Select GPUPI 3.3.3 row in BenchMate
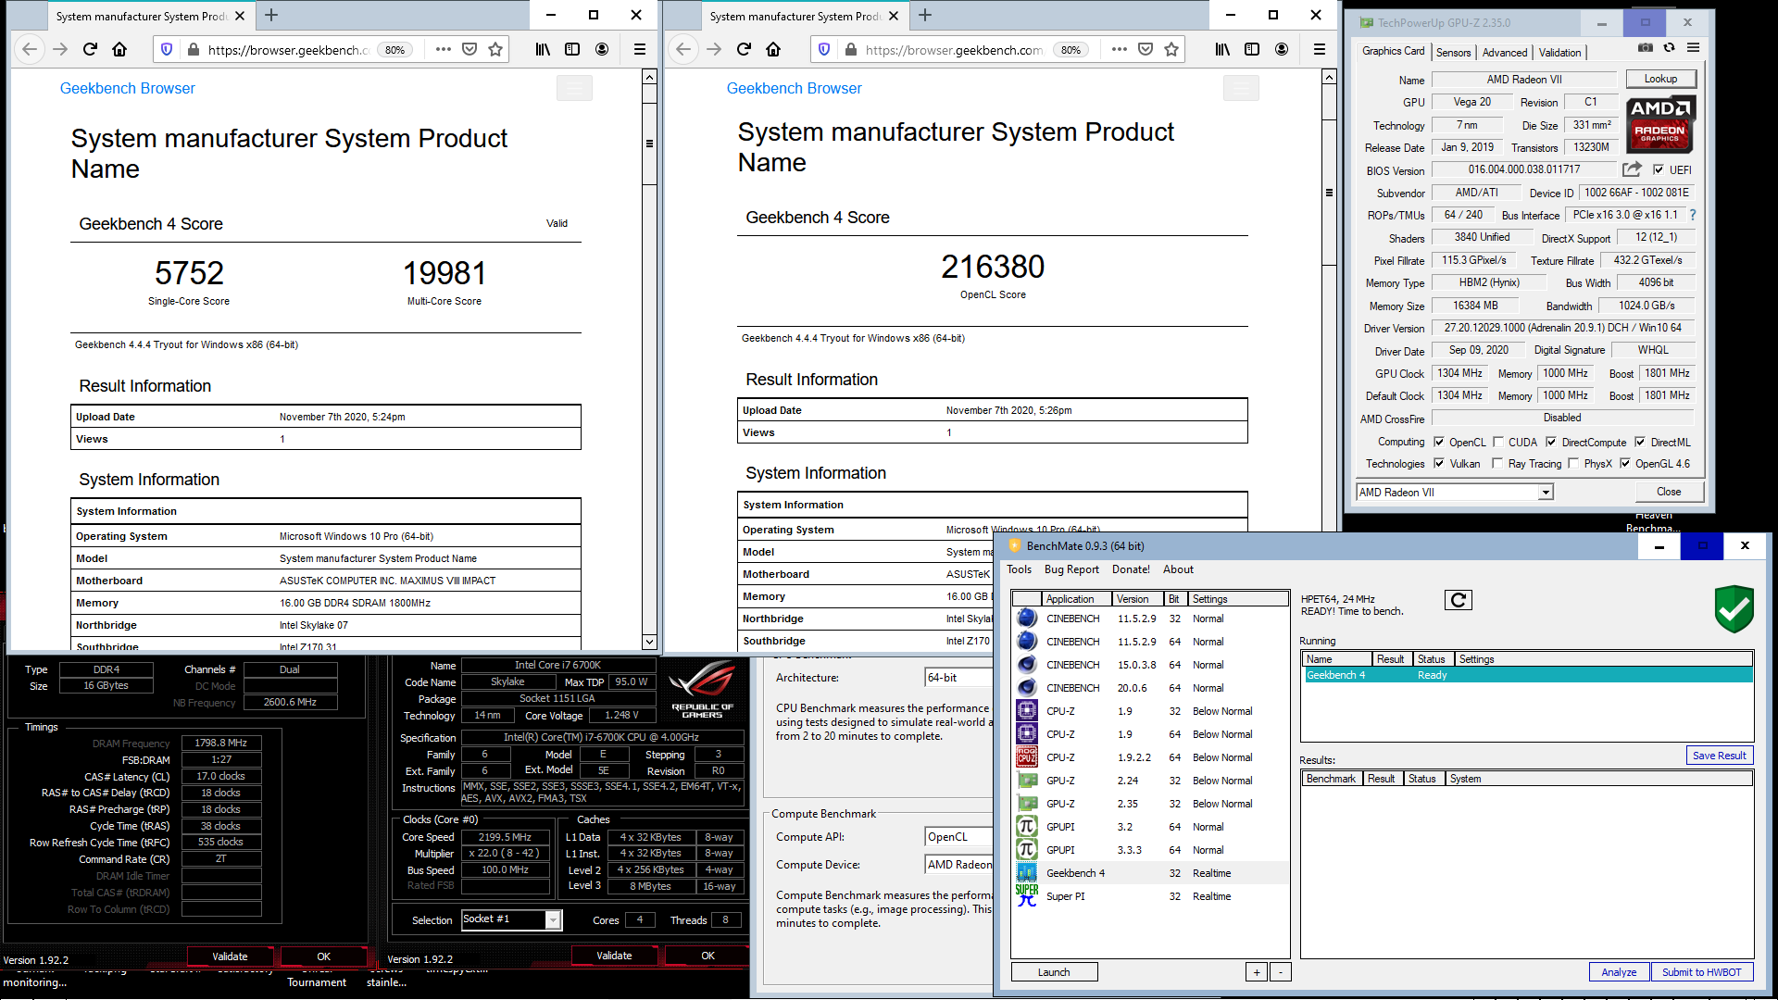This screenshot has width=1778, height=1000. 1150,850
